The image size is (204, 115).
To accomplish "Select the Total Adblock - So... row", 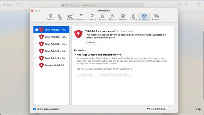I will (51, 58).
